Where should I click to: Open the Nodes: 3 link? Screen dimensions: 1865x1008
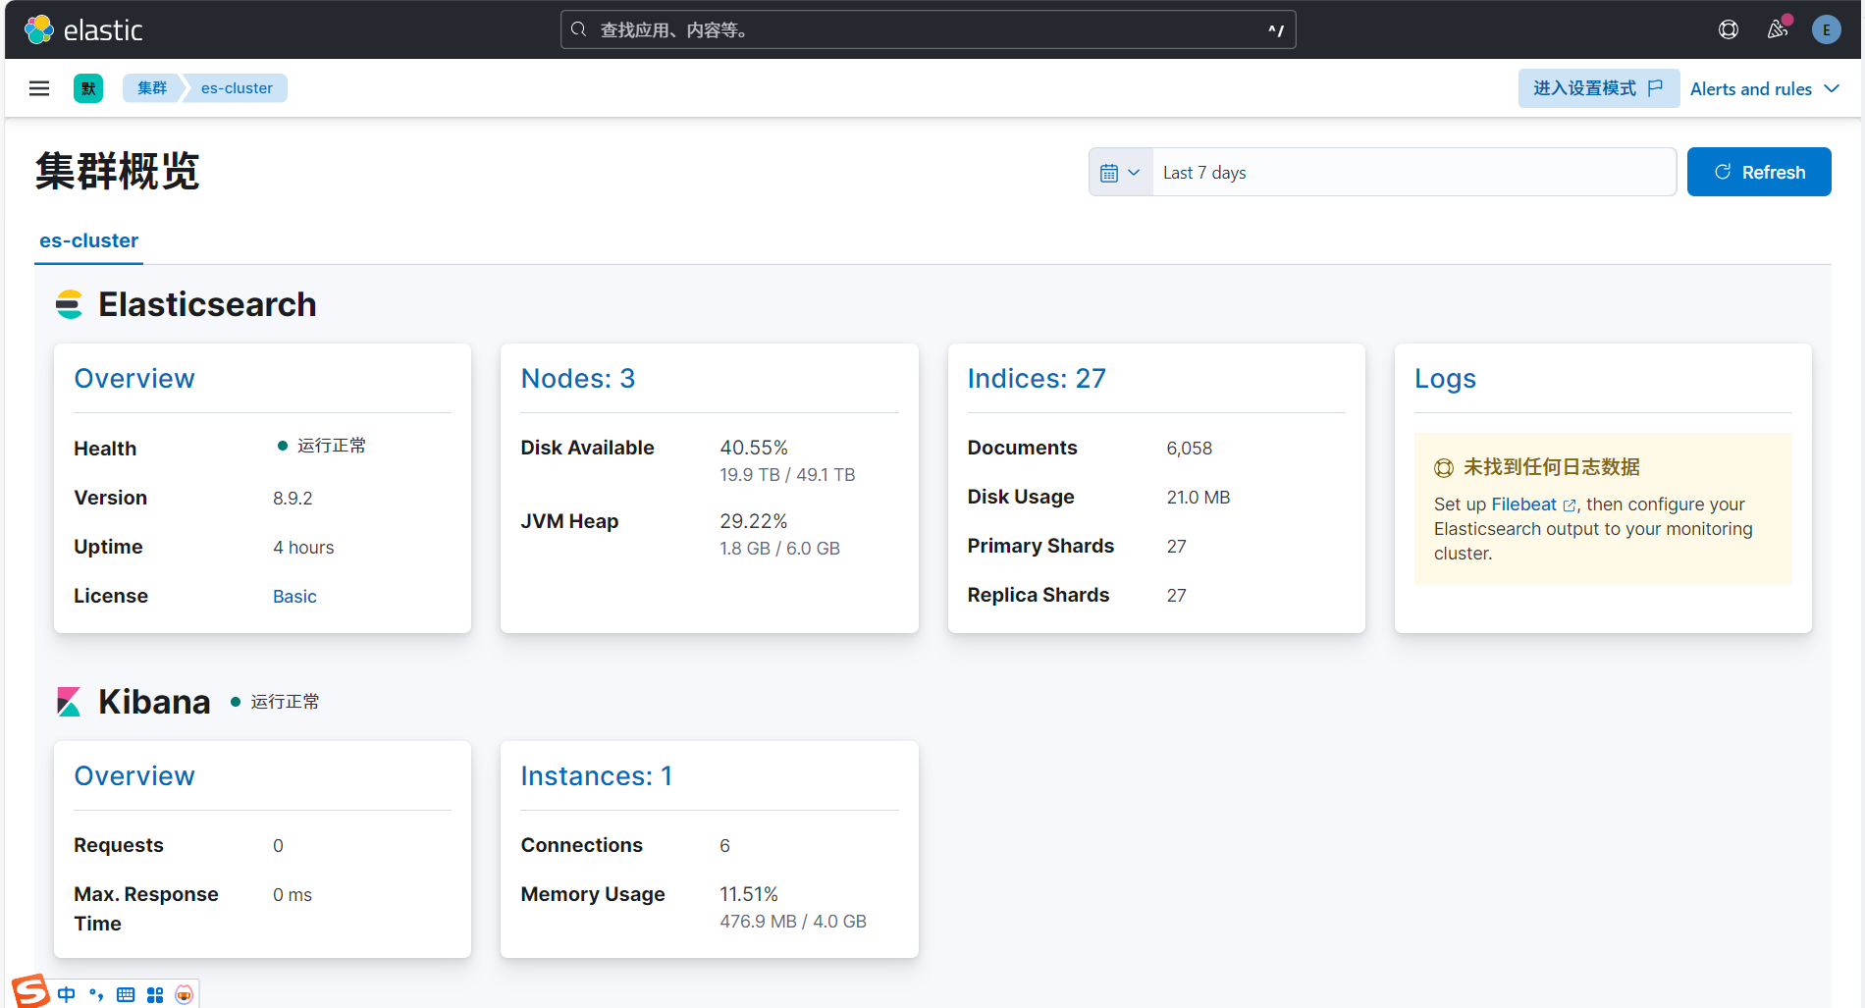578,379
